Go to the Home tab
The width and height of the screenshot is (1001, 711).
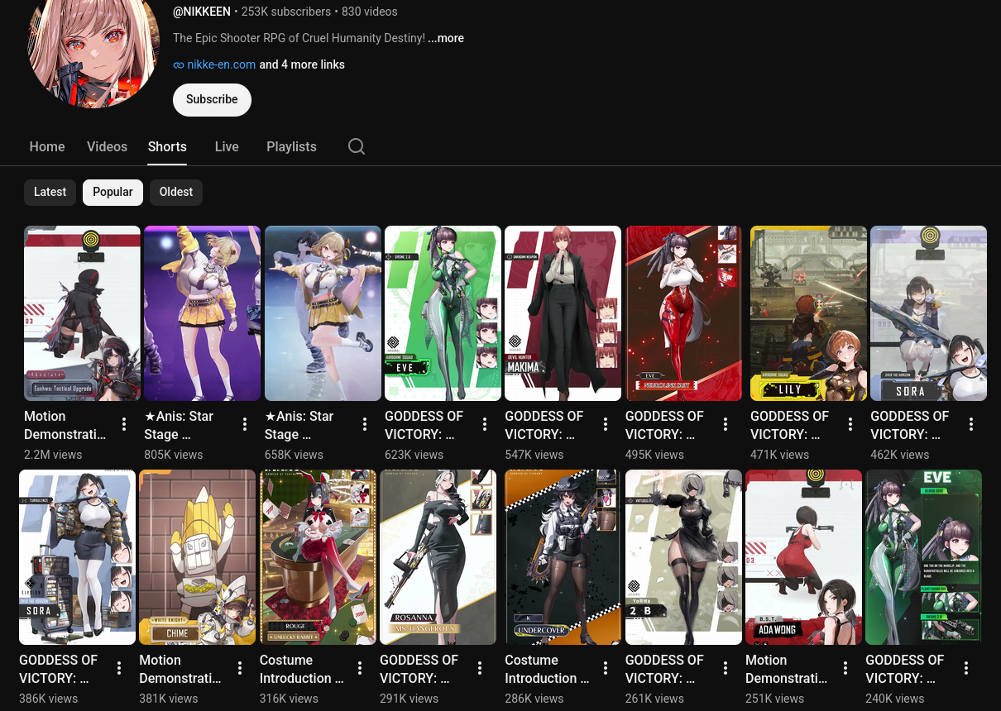pos(47,146)
